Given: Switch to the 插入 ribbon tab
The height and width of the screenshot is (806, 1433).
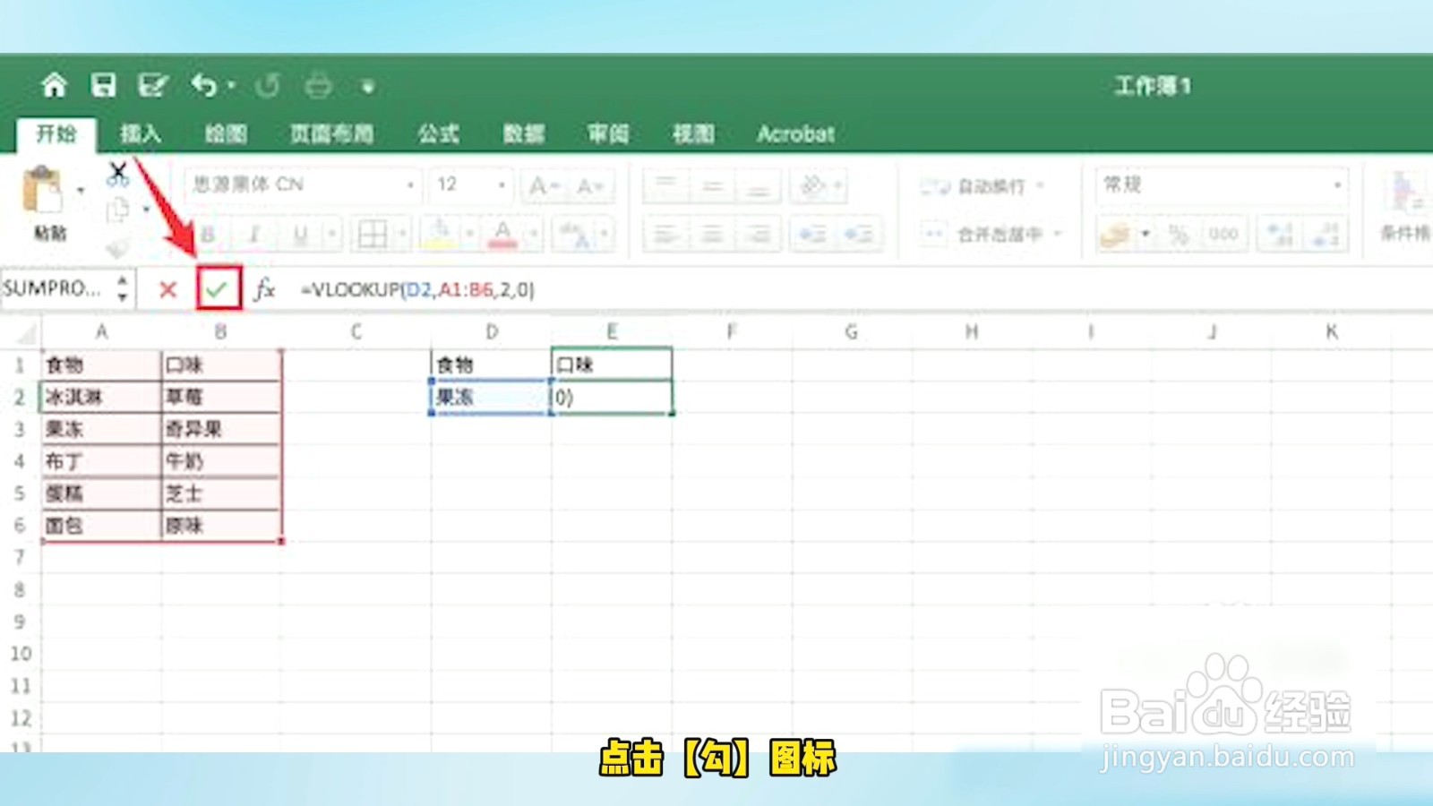Looking at the screenshot, I should pos(142,133).
